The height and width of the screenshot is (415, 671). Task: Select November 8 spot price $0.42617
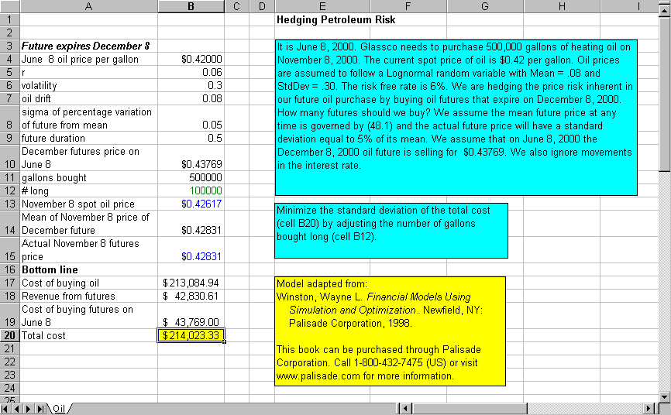coord(191,204)
